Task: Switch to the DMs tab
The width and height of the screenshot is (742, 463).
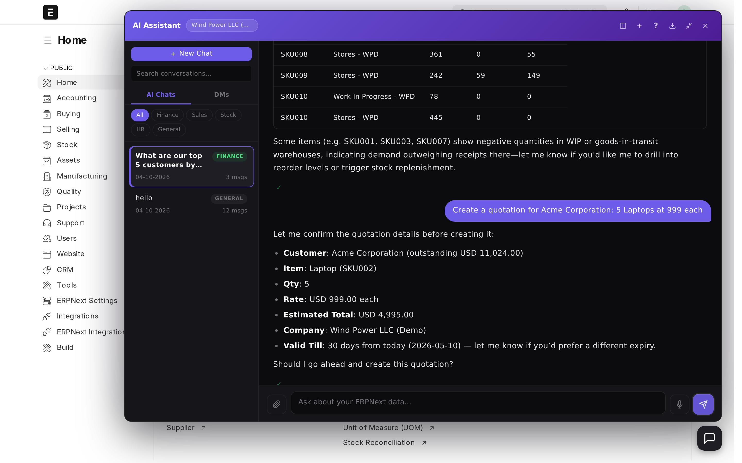Action: [x=221, y=95]
